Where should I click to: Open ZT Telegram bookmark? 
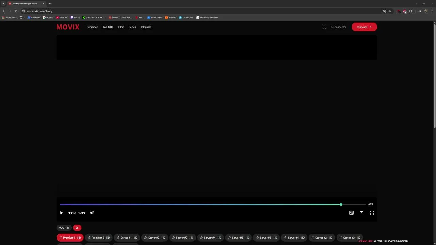coord(186,18)
